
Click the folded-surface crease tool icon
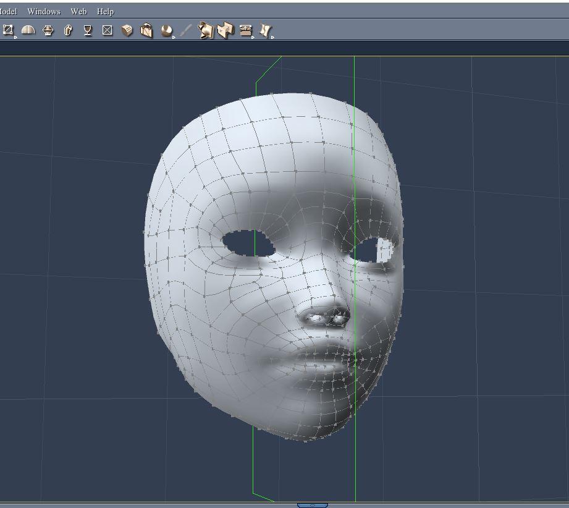pos(225,30)
